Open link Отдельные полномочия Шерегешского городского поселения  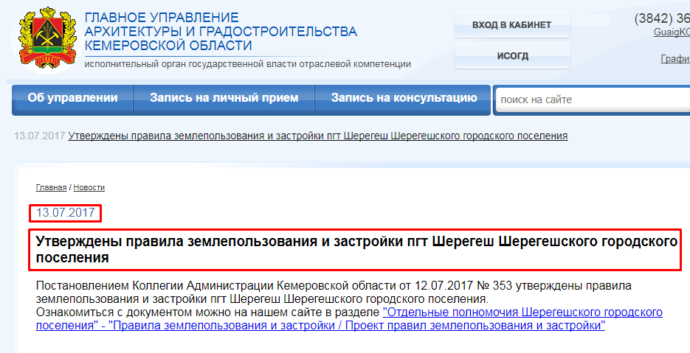point(349,319)
